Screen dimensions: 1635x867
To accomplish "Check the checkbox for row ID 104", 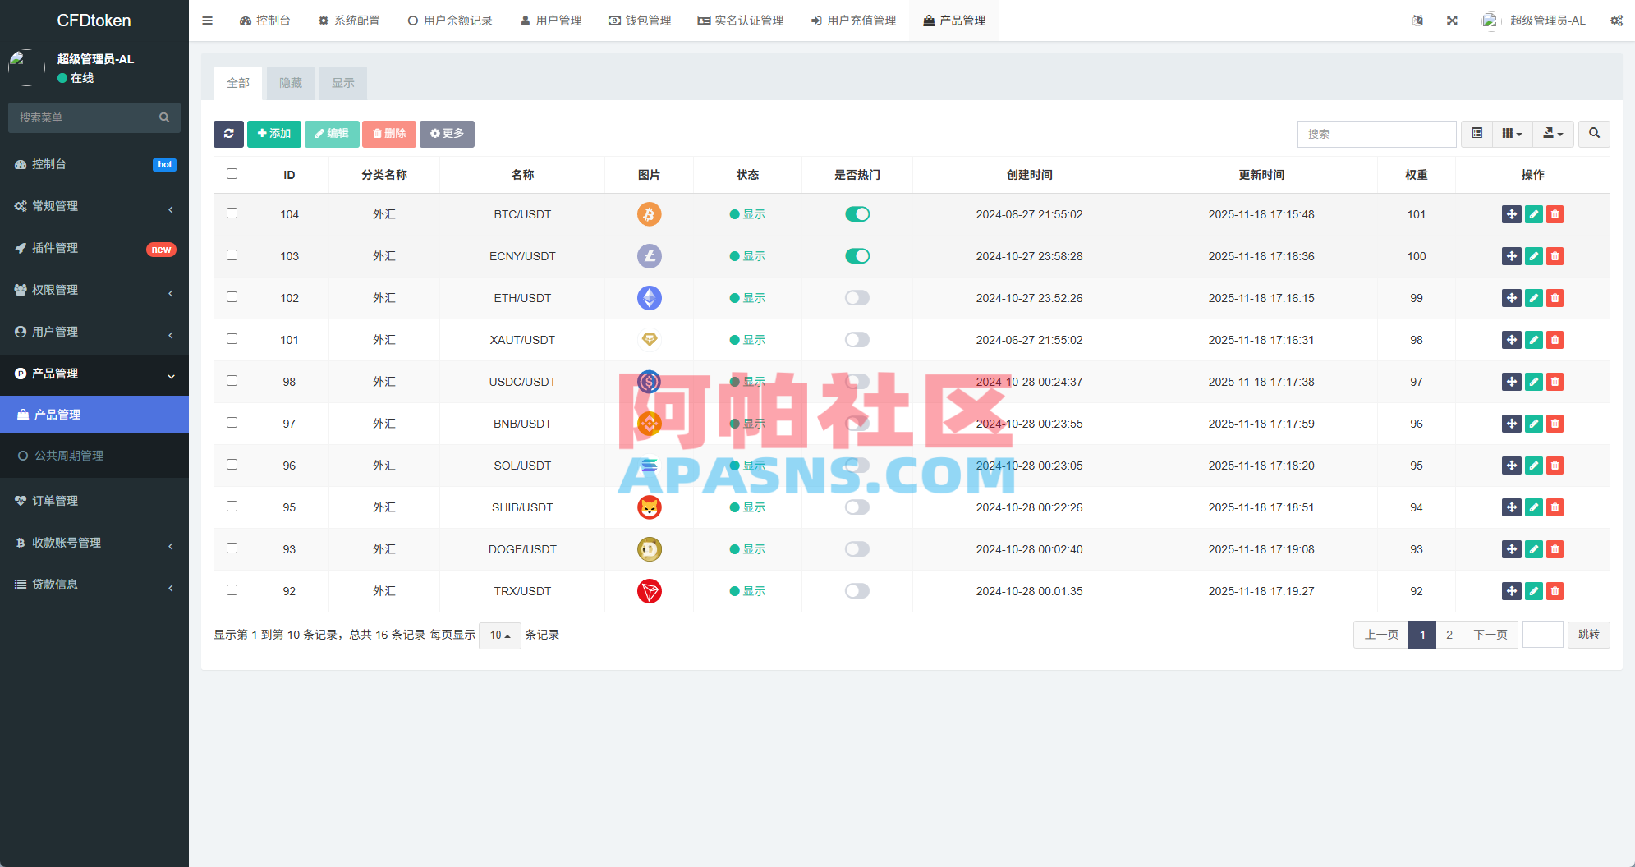I will pos(232,213).
